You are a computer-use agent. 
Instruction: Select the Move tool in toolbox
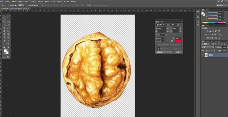8,18
